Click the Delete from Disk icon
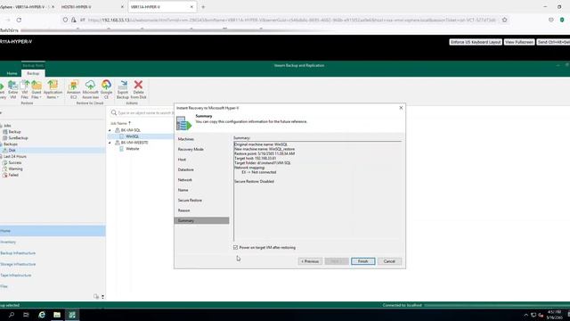The height and width of the screenshot is (321, 570). click(x=138, y=89)
